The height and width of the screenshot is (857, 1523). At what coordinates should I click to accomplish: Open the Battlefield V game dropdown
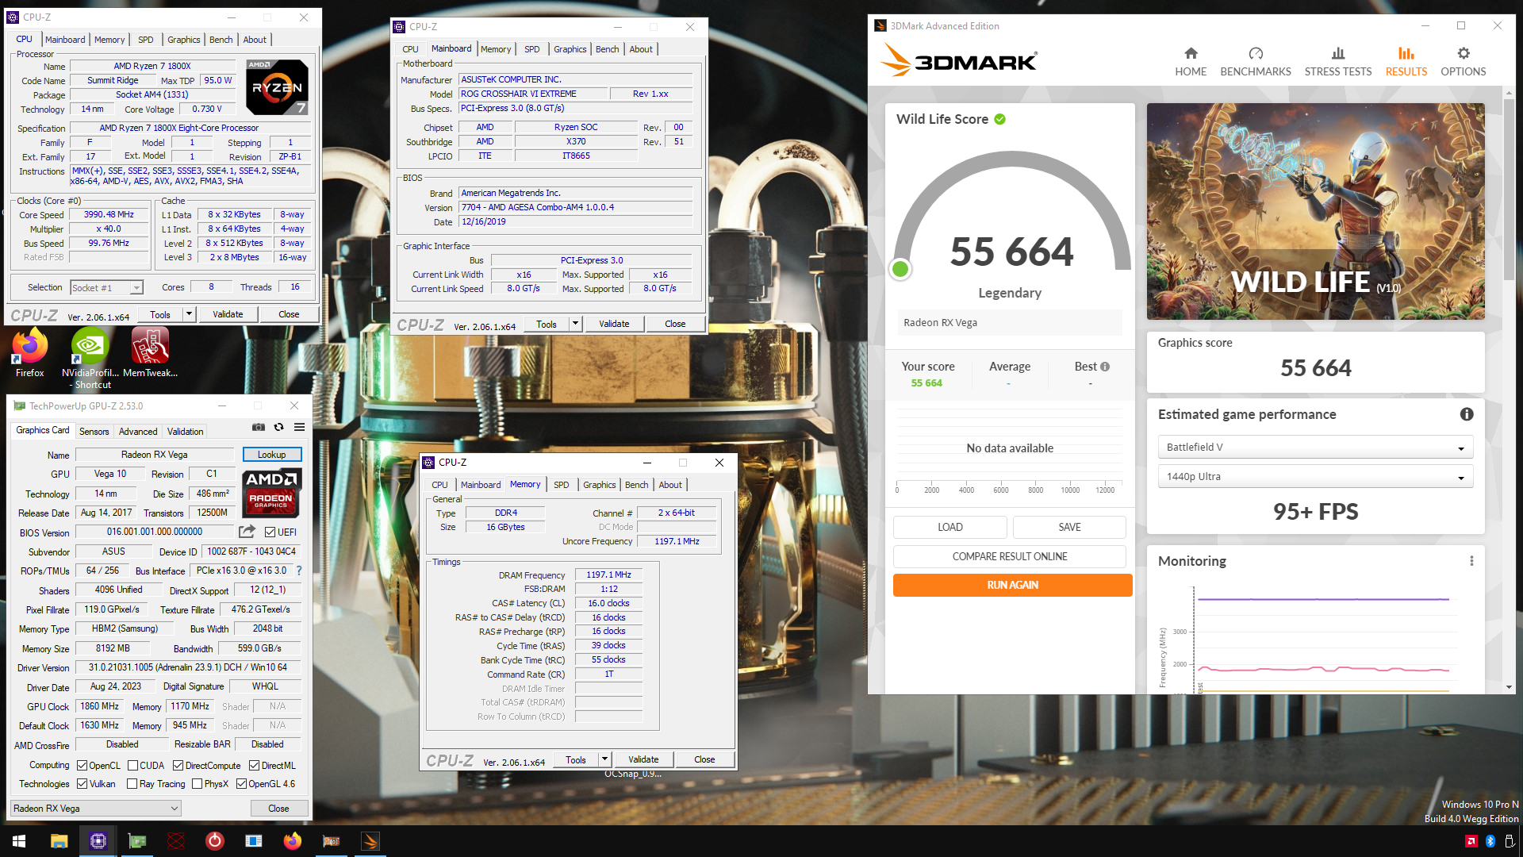click(1315, 448)
